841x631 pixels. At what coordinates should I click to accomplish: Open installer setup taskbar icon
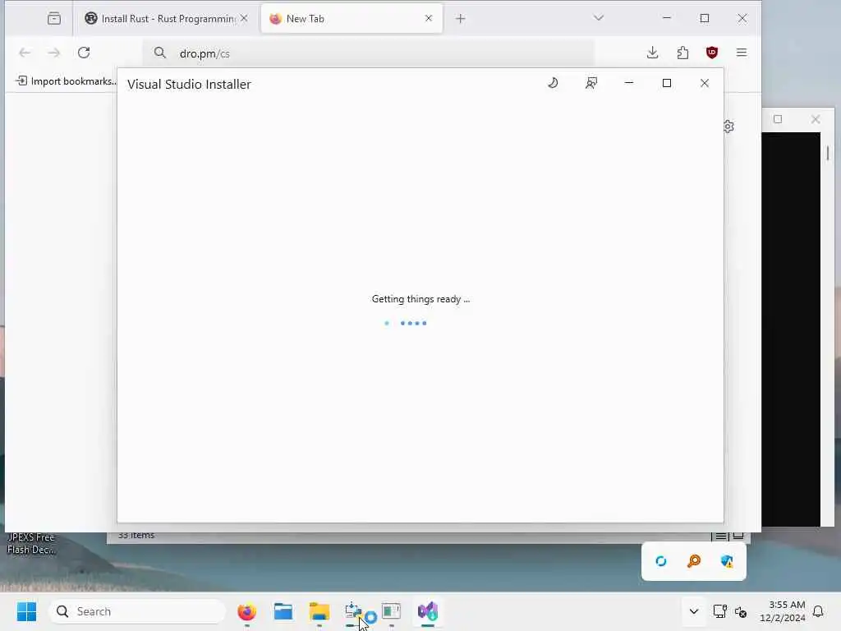point(354,611)
